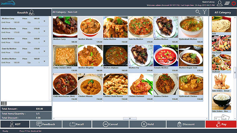Screen dimensions: 237x133
Task: Add Chilly Chicken (Wet) item
Action: (65, 59)
